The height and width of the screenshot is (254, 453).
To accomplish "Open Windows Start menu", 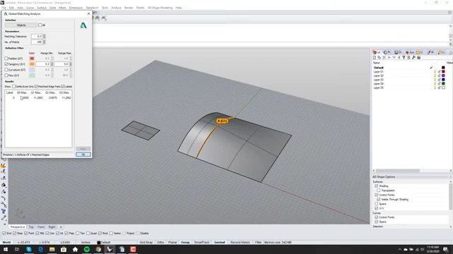I will pos(6,249).
